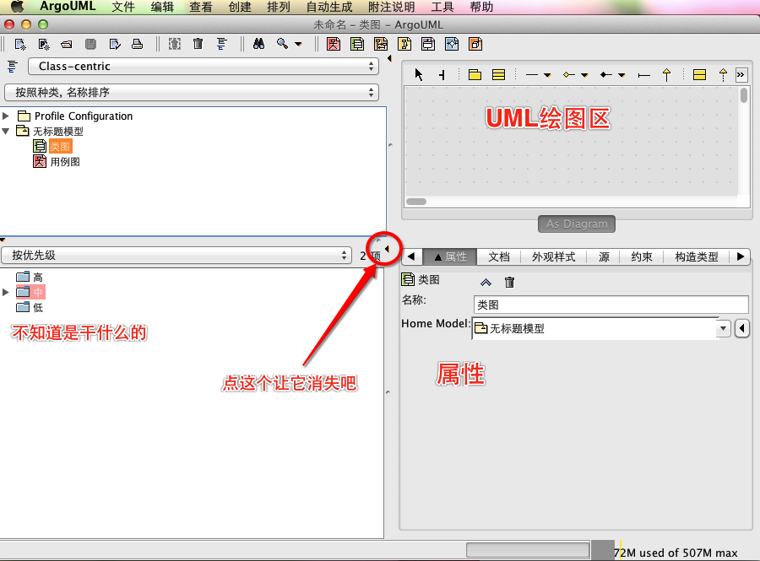760x561 pixels.
Task: Pick the New Interface tool
Action: pos(699,74)
